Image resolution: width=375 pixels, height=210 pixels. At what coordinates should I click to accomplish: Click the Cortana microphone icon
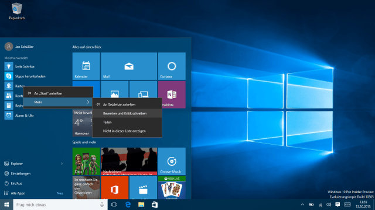(102, 205)
